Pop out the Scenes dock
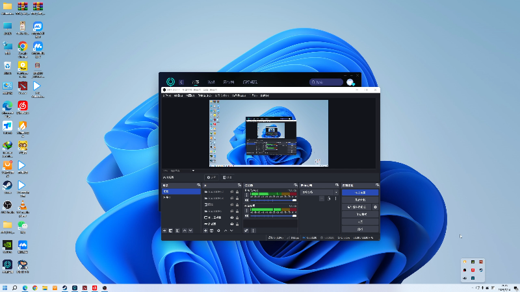 [x=199, y=185]
